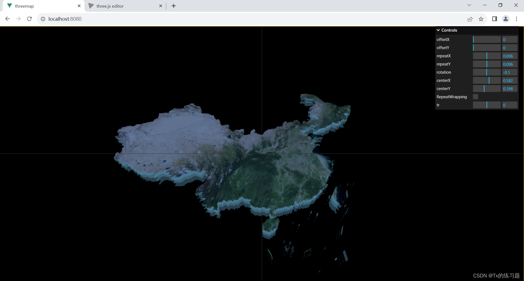Viewport: 524px width, 281px height.
Task: Bookmark this page via the star icon
Action: tap(481, 19)
